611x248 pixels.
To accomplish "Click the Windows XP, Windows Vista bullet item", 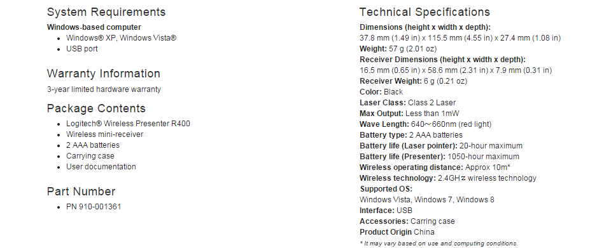I will tap(121, 38).
